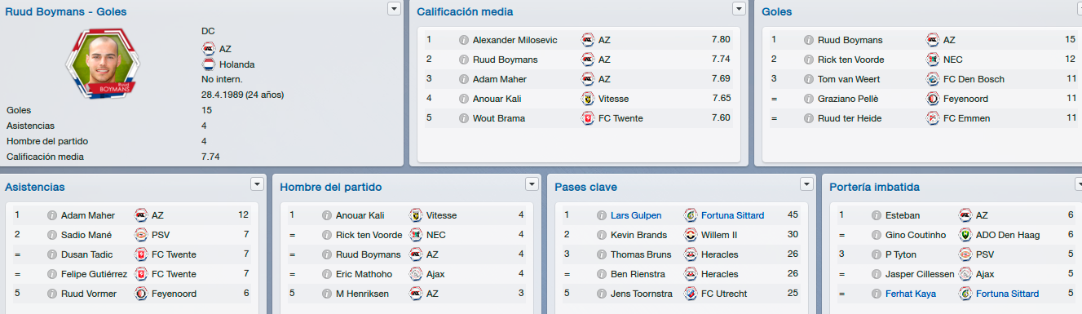Click info icon next to Sadio Mané
1082x314 pixels.
coord(52,235)
